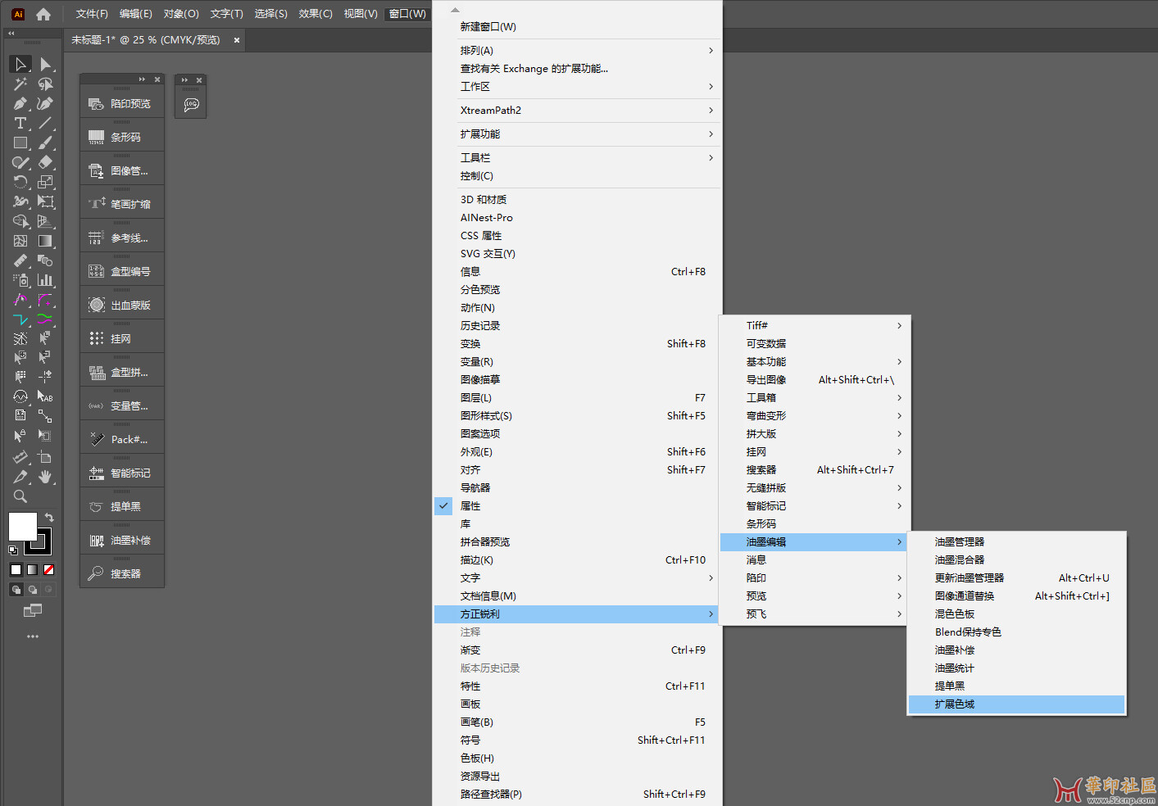Select the Hand tool

(45, 477)
